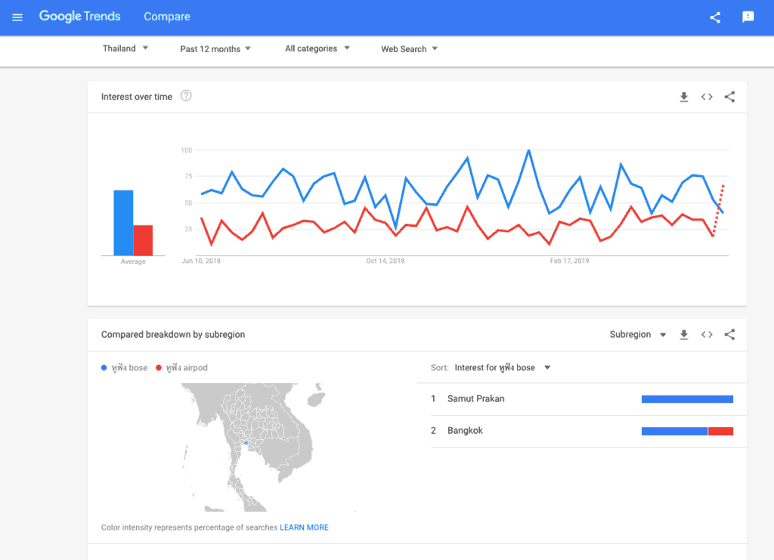The image size is (774, 560).
Task: Send feedback using header icon
Action: click(x=748, y=17)
